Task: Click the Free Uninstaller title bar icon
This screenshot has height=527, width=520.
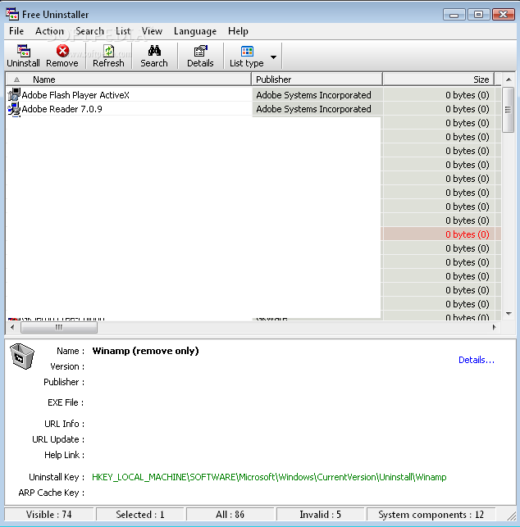Action: click(12, 14)
